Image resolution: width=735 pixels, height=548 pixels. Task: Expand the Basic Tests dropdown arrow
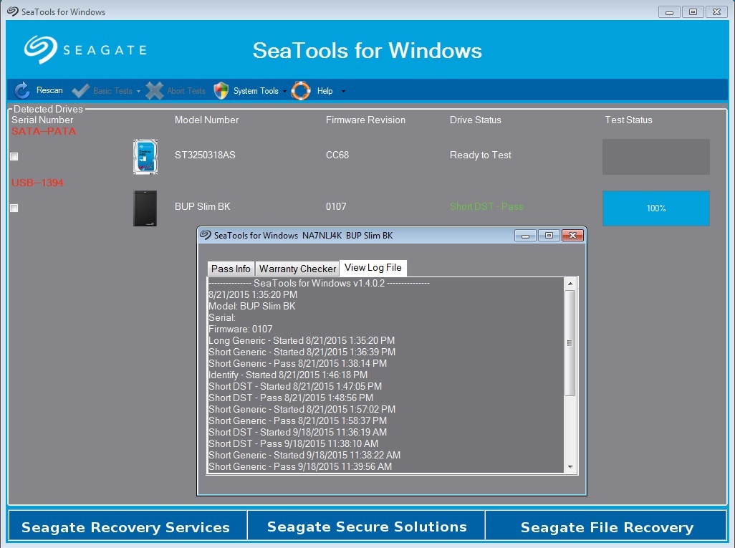[x=138, y=92]
